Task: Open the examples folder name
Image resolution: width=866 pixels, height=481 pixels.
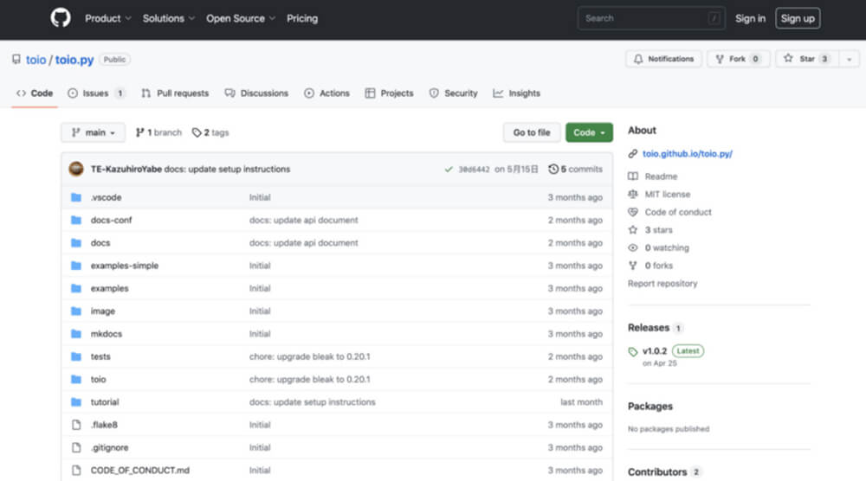Action: click(109, 288)
